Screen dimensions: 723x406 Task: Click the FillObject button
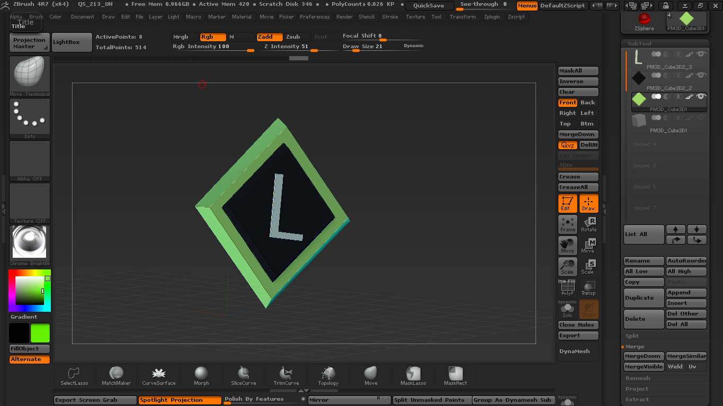pyautogui.click(x=30, y=349)
